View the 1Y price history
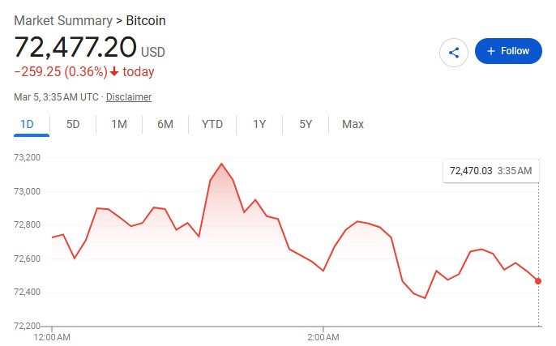Screen dimensions: 556x346 coord(259,124)
